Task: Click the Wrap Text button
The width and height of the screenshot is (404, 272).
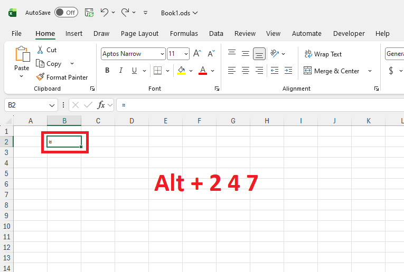Action: pyautogui.click(x=323, y=54)
